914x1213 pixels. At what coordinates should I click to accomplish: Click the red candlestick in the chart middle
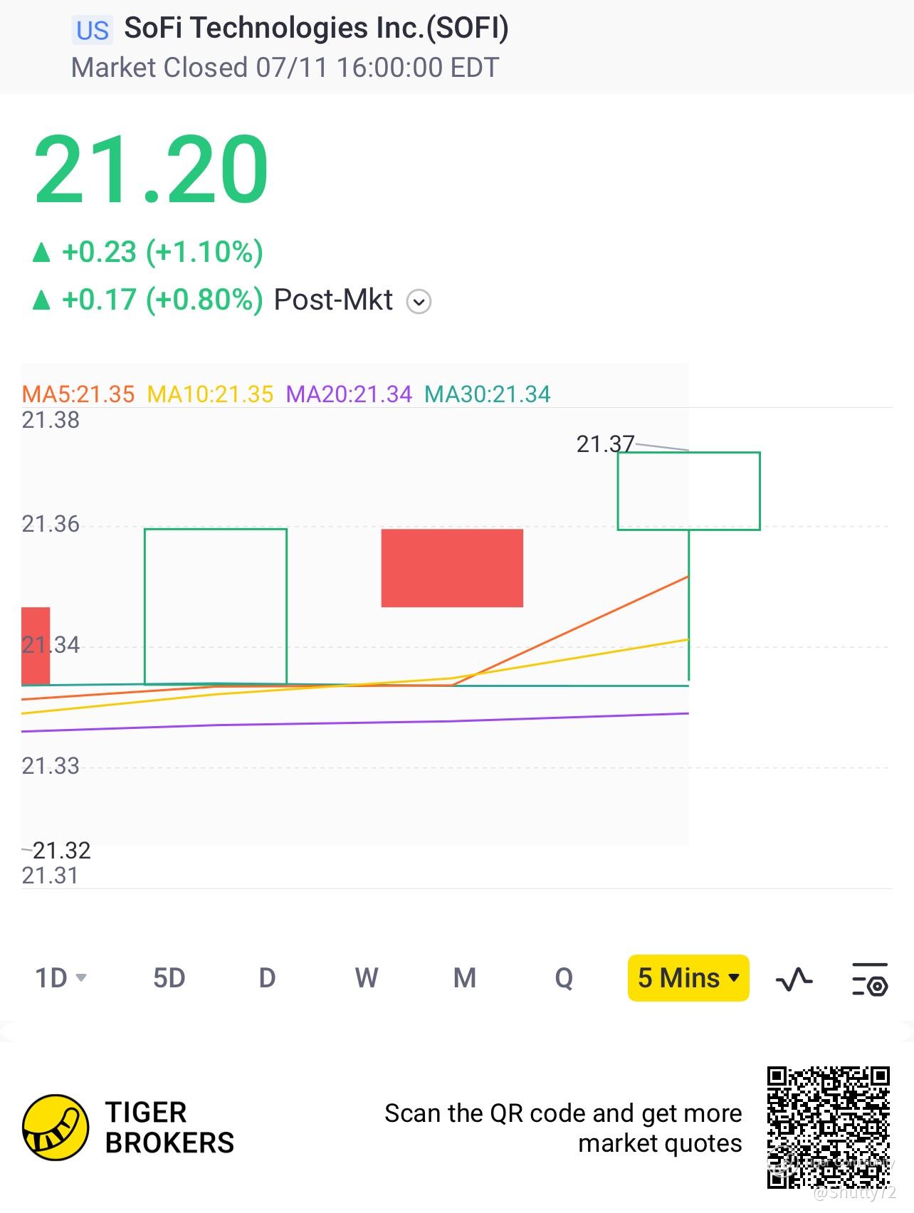click(452, 568)
